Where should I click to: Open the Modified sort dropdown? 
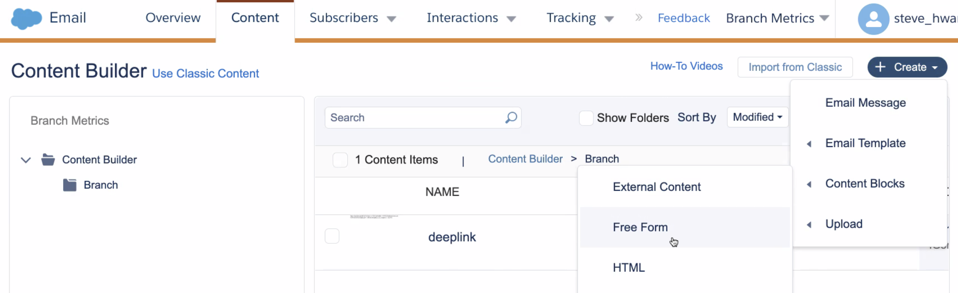pos(758,117)
